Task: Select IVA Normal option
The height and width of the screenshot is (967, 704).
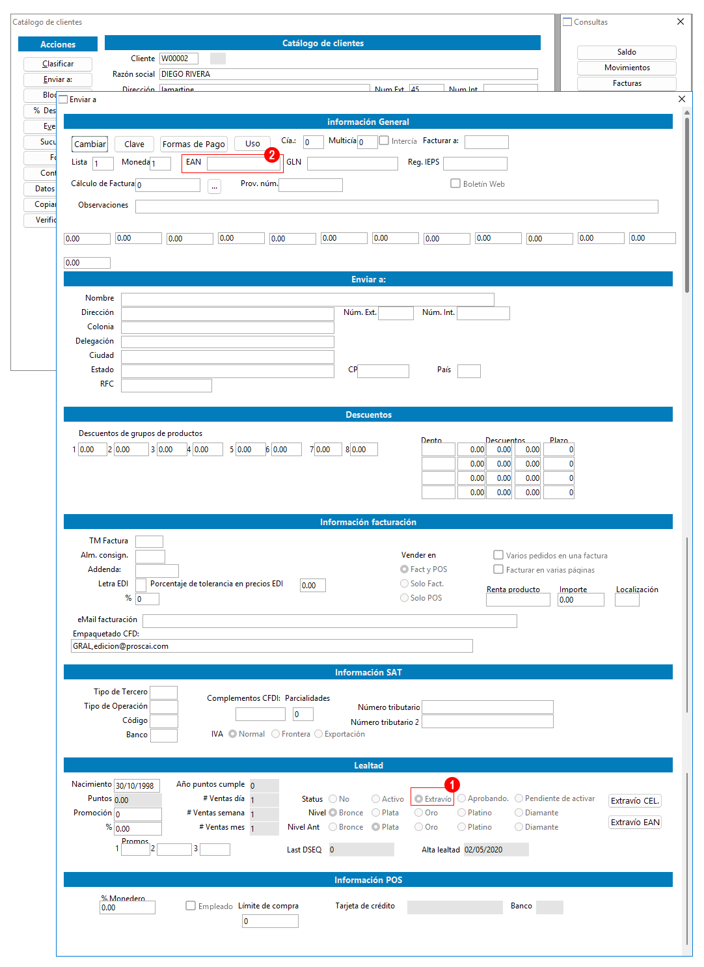Action: (232, 734)
